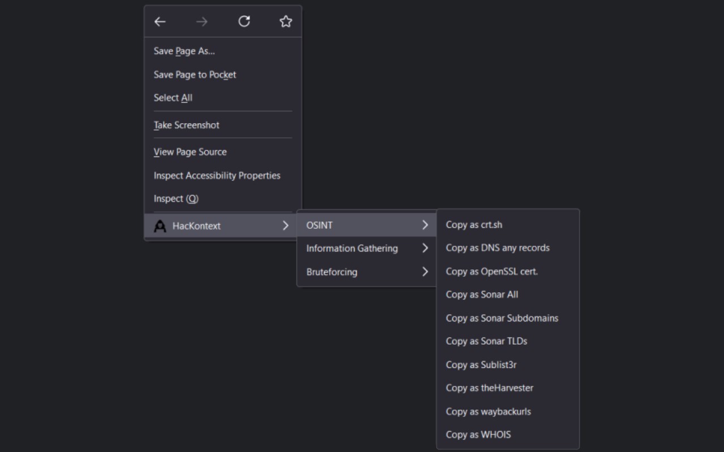The image size is (724, 452).
Task: Click Copy as Sonar Subdomains
Action: click(502, 318)
